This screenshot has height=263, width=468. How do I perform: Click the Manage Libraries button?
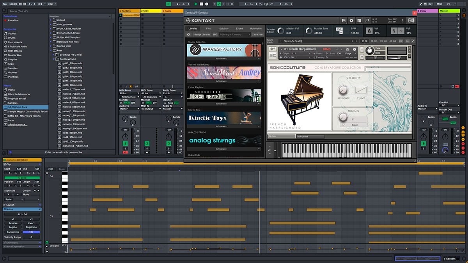click(202, 34)
